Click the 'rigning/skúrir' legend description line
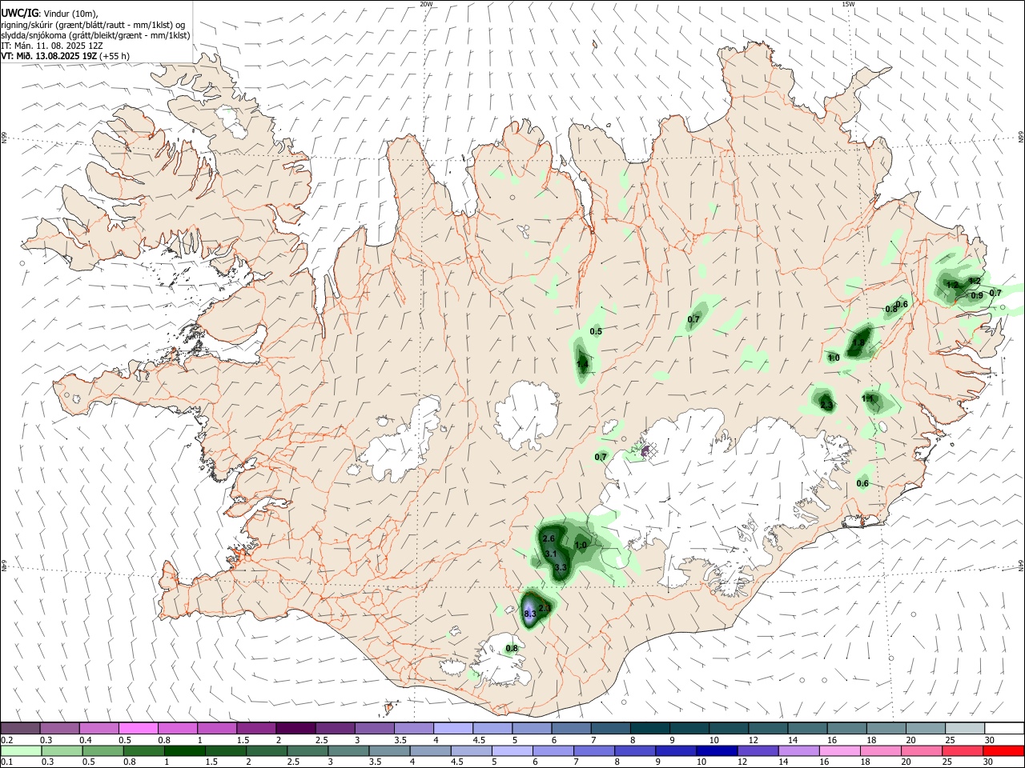Image resolution: width=1025 pixels, height=768 pixels. point(93,25)
